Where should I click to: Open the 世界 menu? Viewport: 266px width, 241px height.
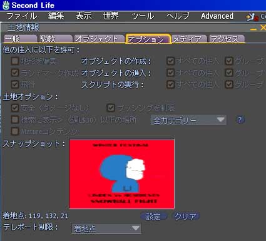pyautogui.click(x=111, y=16)
